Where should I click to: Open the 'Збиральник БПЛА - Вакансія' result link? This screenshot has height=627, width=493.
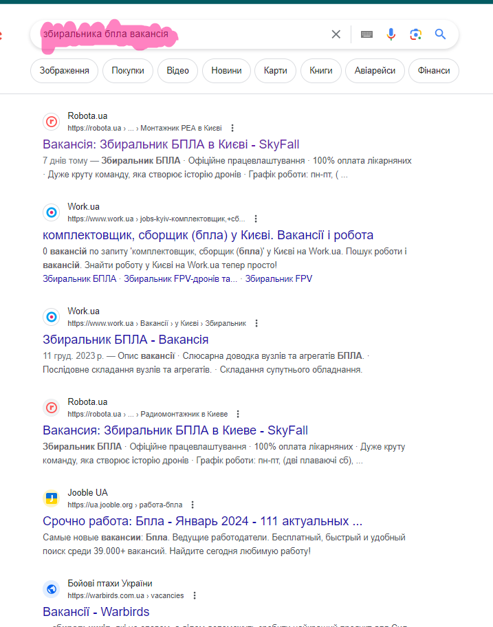point(125,340)
